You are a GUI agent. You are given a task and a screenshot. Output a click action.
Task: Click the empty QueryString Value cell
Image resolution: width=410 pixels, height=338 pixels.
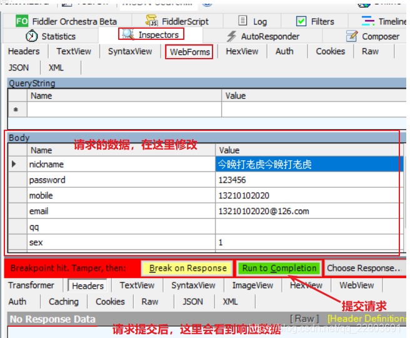coord(314,109)
